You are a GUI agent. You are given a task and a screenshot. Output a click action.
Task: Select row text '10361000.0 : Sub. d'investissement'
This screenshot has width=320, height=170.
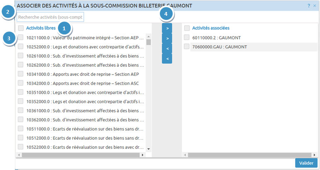(85, 111)
